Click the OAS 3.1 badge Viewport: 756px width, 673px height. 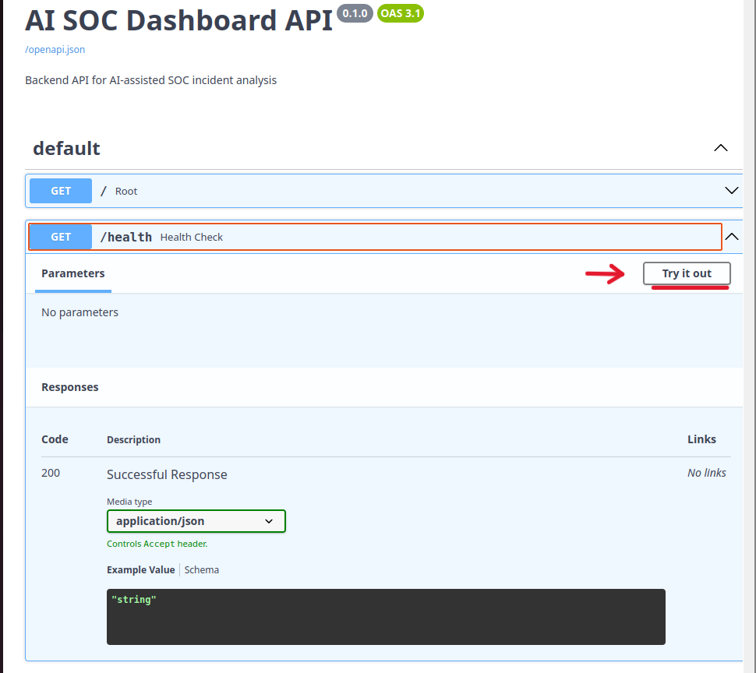(400, 13)
